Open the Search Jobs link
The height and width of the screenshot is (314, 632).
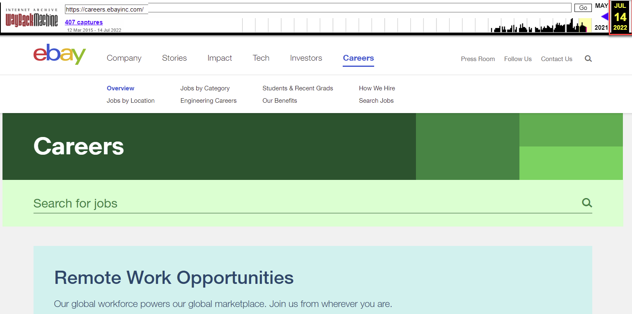point(376,101)
